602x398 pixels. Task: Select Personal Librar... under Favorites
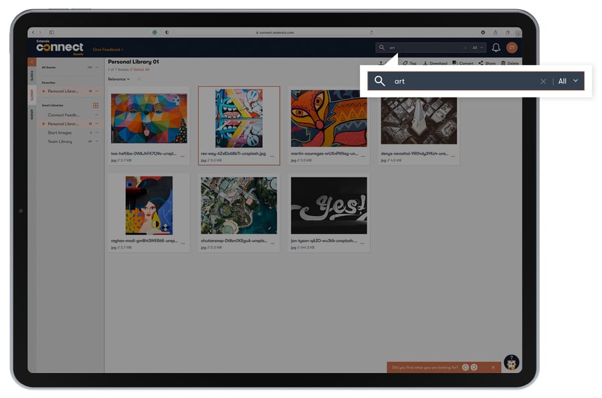point(63,92)
